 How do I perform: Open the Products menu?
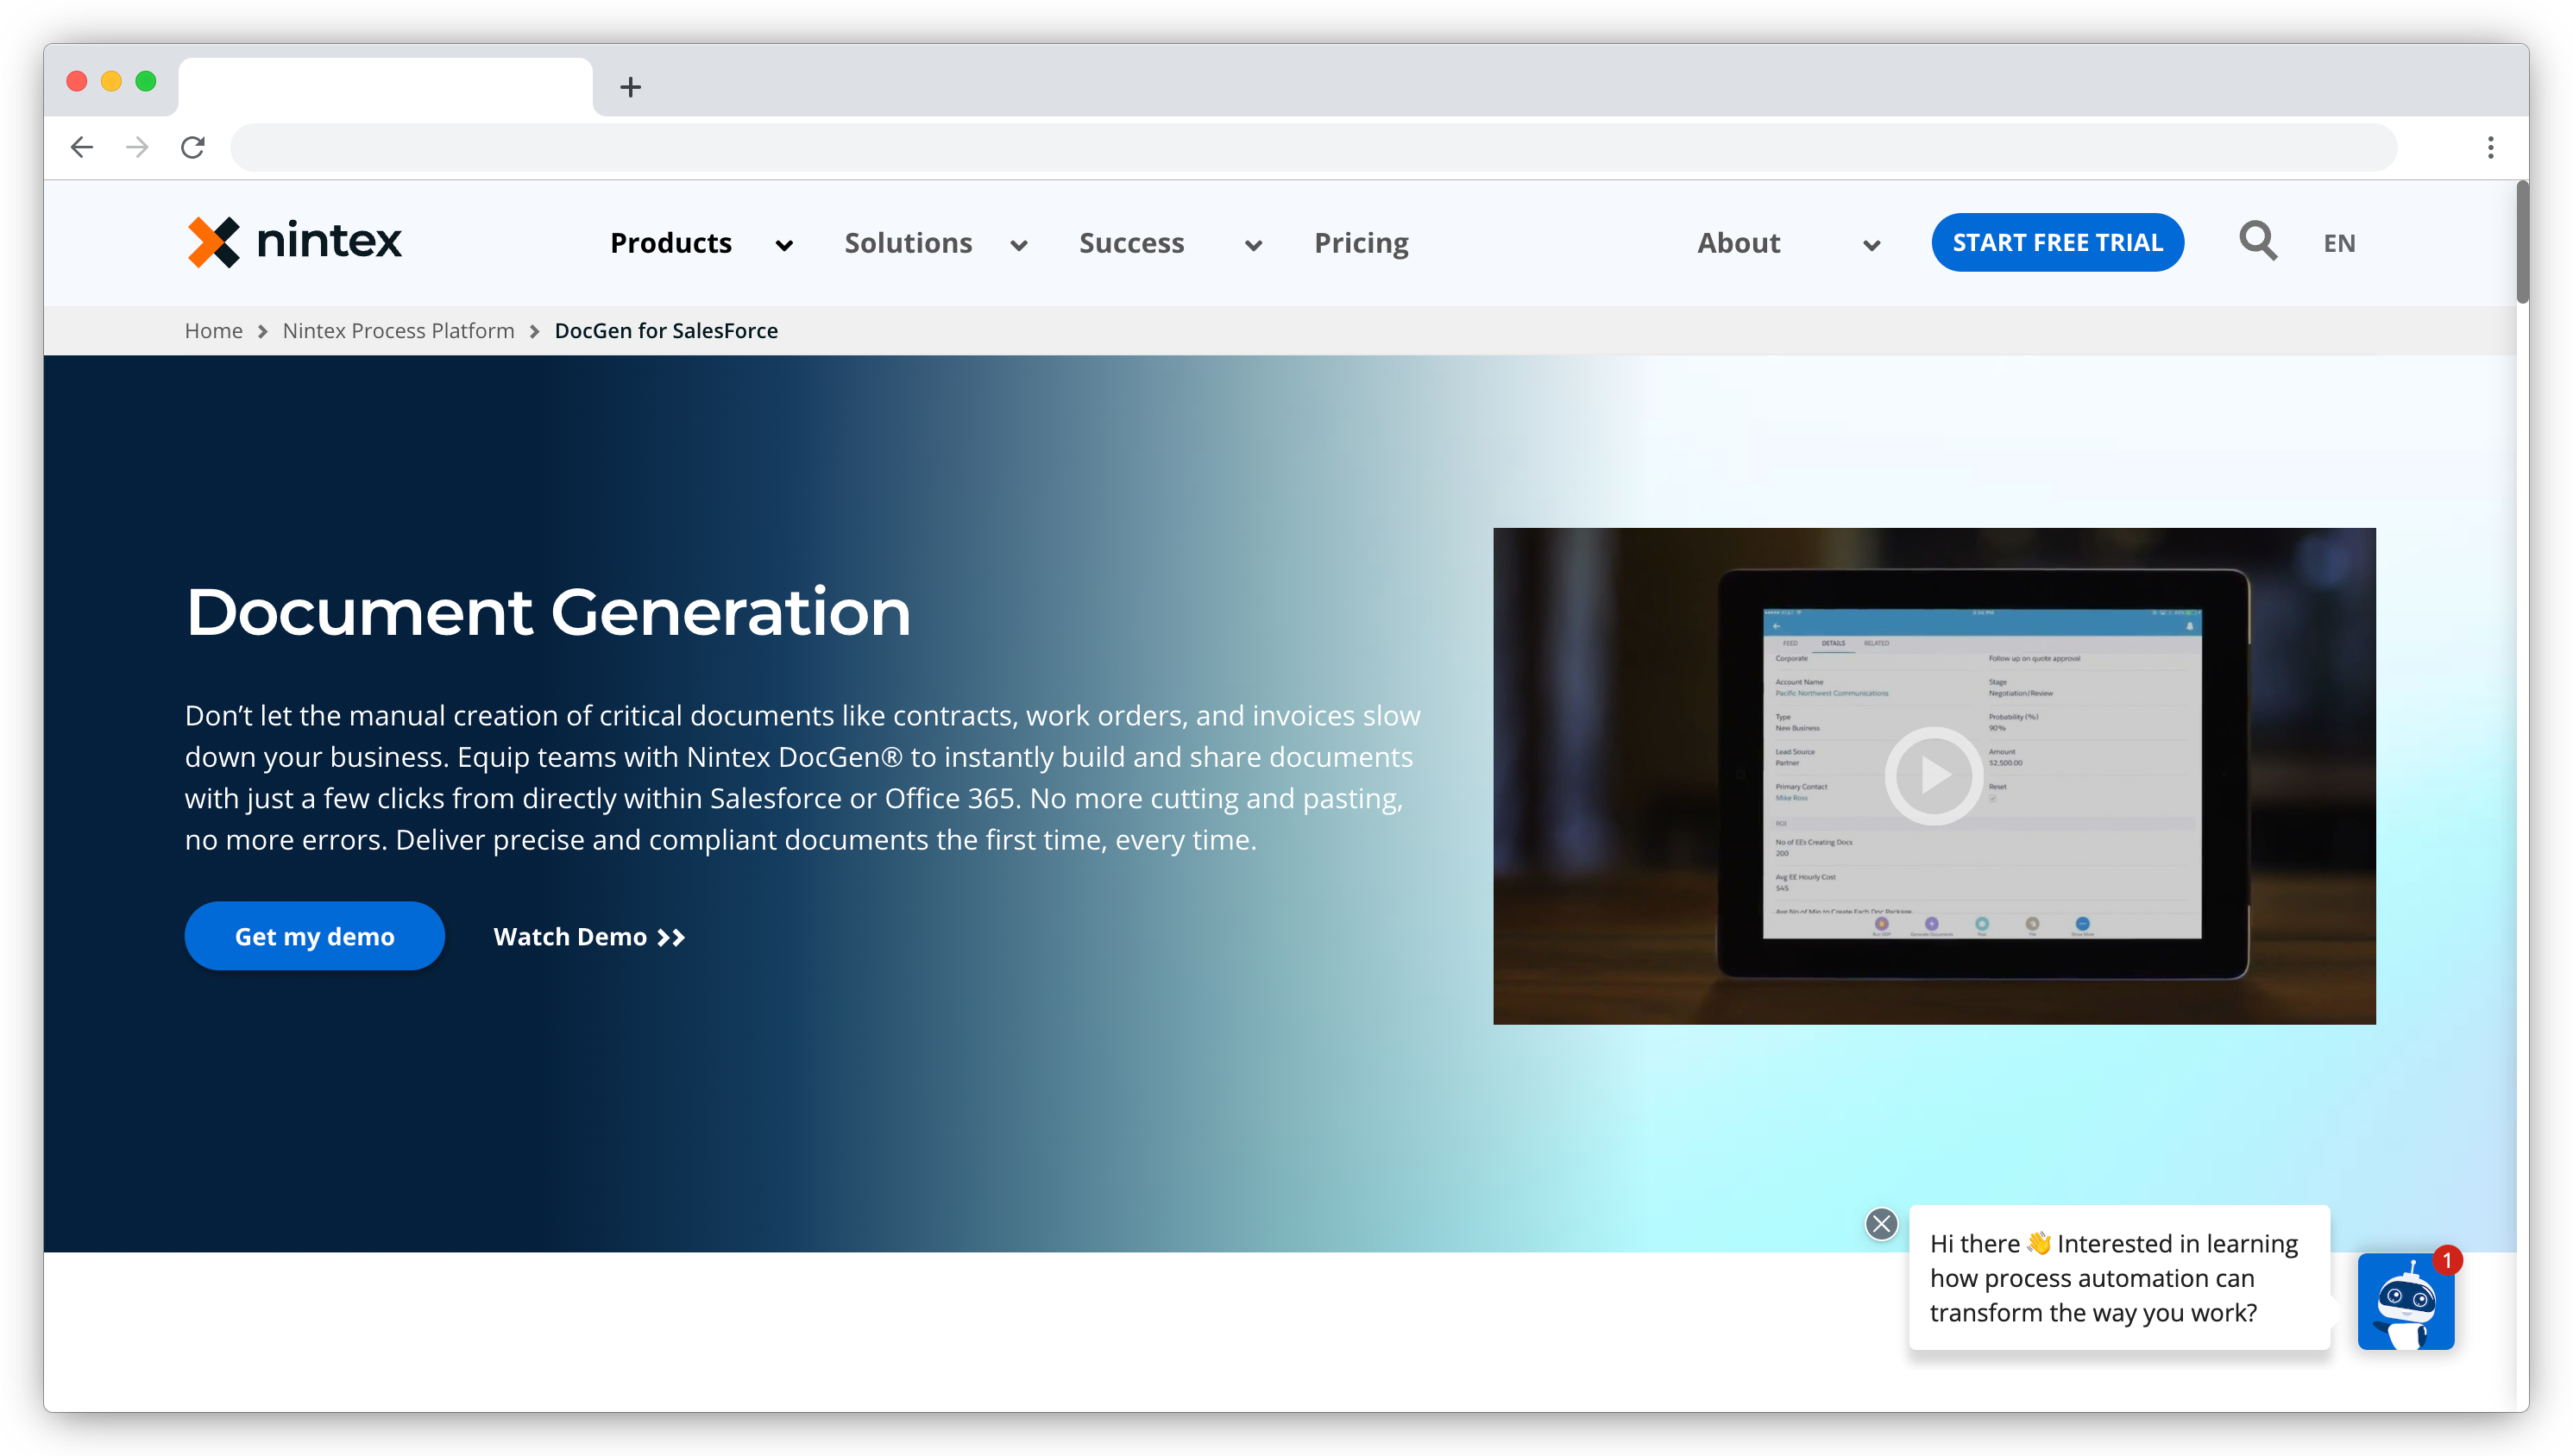pos(671,243)
